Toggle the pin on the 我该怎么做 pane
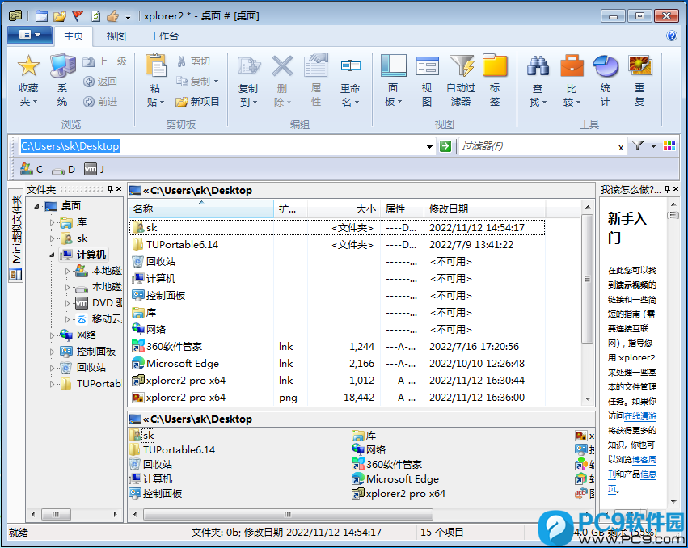Viewport: 688px width, 548px height. pos(667,189)
